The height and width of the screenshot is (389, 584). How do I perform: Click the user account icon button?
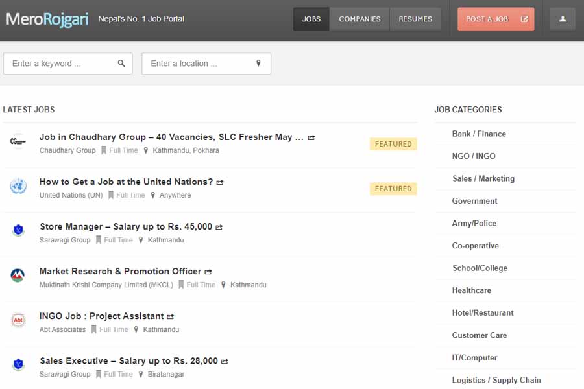(563, 19)
